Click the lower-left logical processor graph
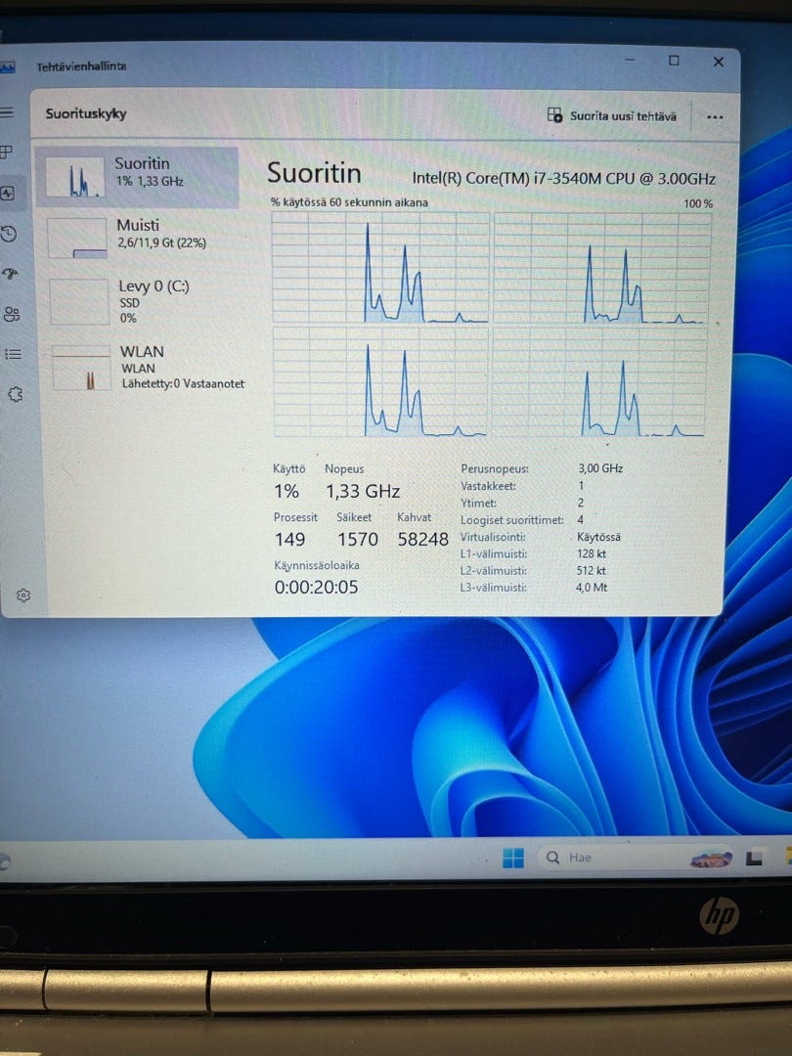This screenshot has height=1056, width=792. [381, 382]
